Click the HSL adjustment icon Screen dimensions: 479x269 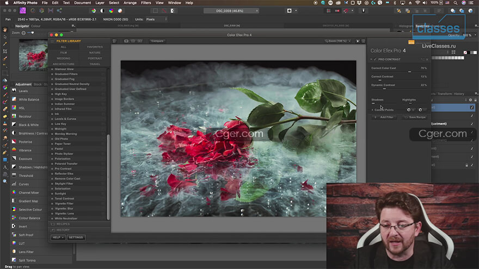click(x=14, y=108)
